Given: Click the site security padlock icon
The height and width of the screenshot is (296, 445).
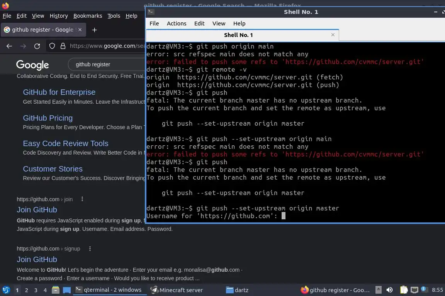Looking at the screenshot, I should tap(63, 46).
